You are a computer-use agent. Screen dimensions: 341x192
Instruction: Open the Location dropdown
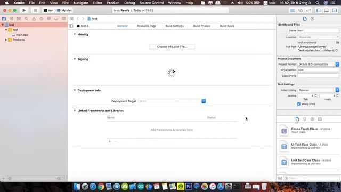pyautogui.click(x=318, y=37)
